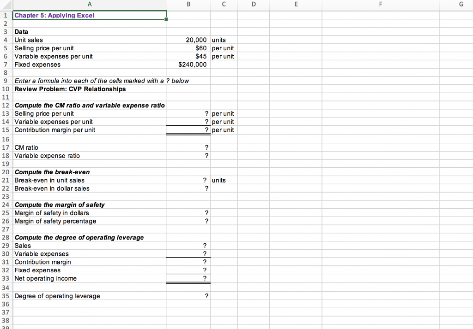Viewport: 473px width, 329px height.
Task: Select row 35 header
Action: click(x=5, y=296)
